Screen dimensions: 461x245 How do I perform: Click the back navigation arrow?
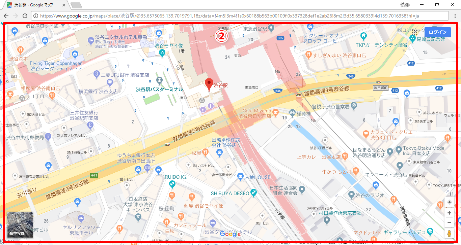click(x=6, y=15)
